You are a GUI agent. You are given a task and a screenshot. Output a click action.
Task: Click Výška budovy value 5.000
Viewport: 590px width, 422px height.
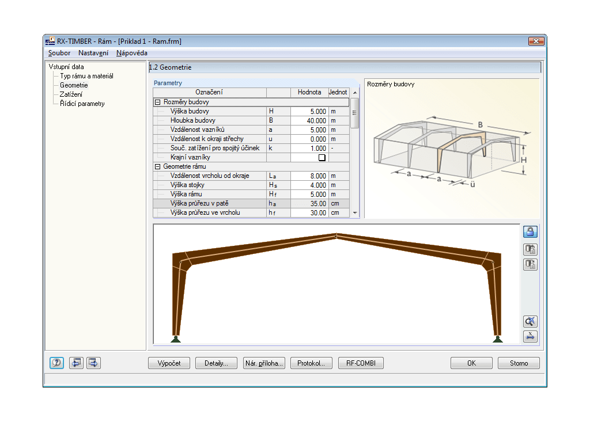tap(309, 111)
